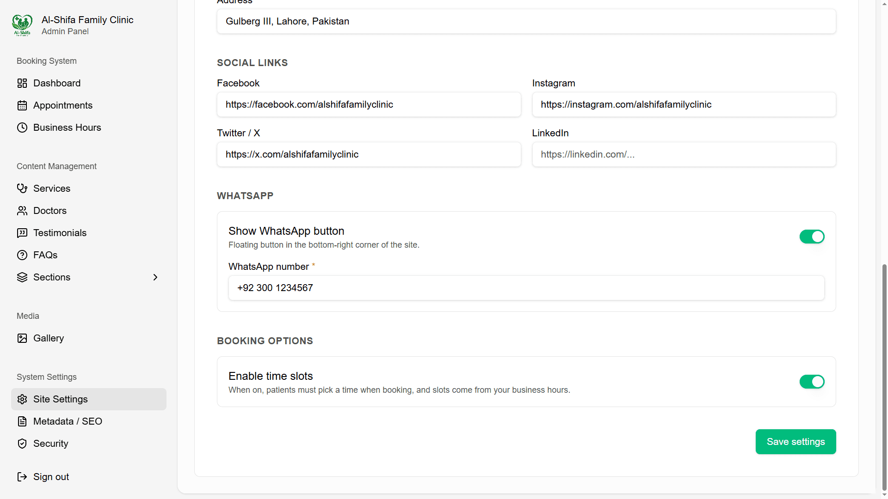Disable the Enable time slots switch
Viewport: 888px width, 499px height.
812,382
